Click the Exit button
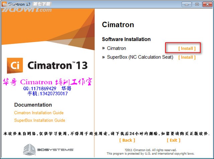214x159 pixels. click(x=174, y=140)
